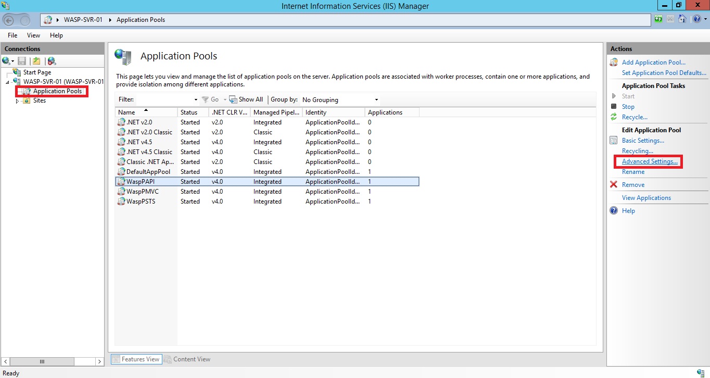710x378 pixels.
Task: Click the red Remove X icon
Action: (614, 185)
